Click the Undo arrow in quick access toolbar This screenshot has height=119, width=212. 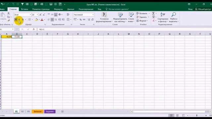tap(2, 4)
